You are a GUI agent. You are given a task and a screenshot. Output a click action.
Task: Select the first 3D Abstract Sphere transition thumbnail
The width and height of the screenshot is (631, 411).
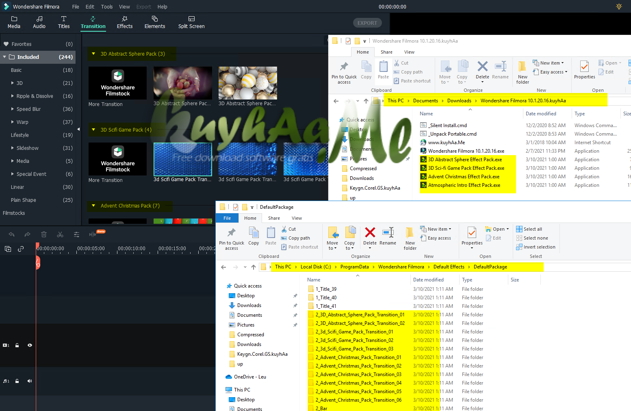click(x=183, y=83)
